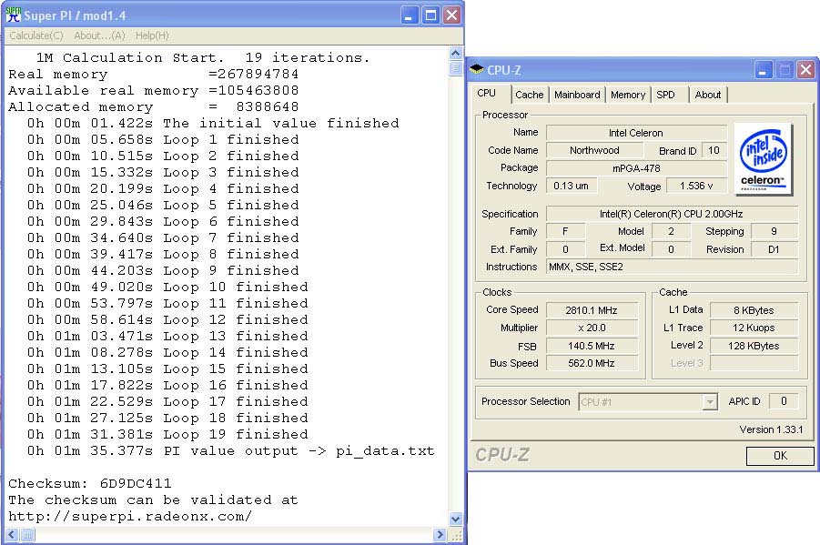
Task: Open the About menu in Super PI
Action: click(x=99, y=35)
